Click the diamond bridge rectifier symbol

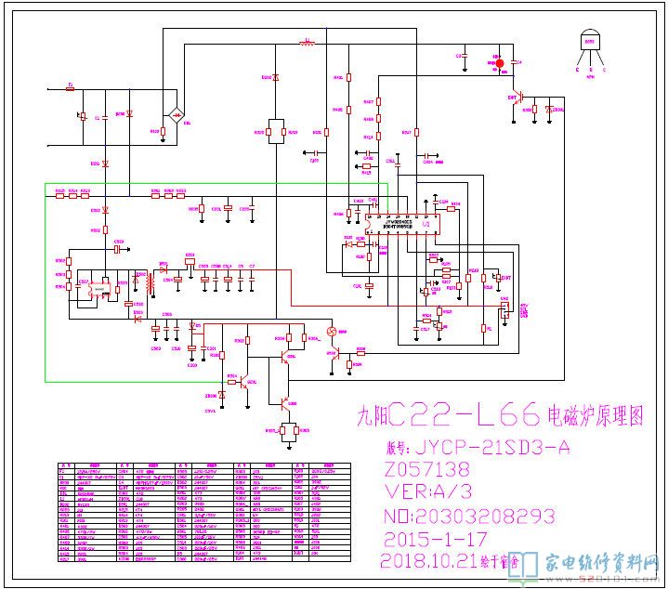tap(176, 115)
